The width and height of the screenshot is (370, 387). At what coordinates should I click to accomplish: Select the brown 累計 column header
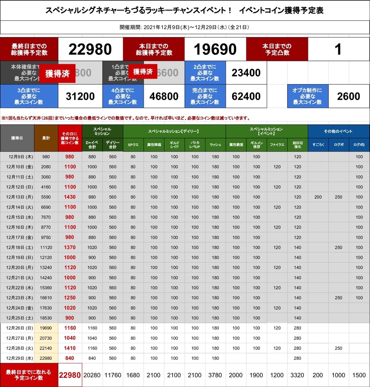coord(46,138)
